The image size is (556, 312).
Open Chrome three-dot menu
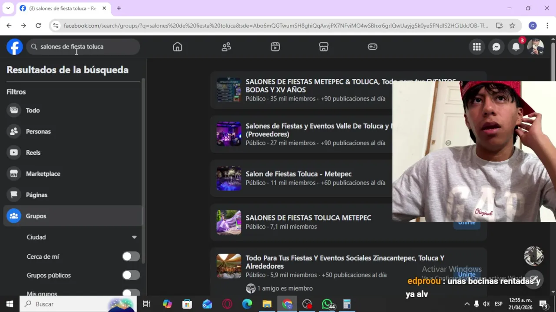point(547,26)
